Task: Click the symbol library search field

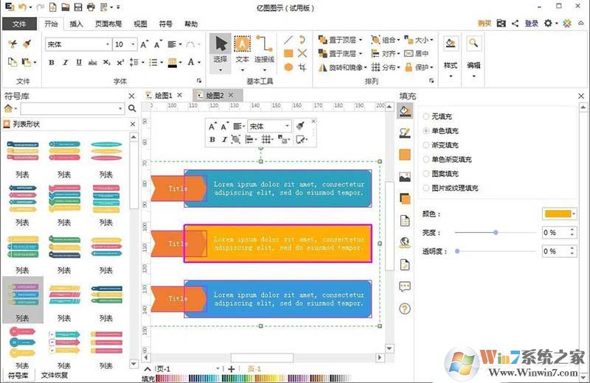Action: click(x=72, y=108)
